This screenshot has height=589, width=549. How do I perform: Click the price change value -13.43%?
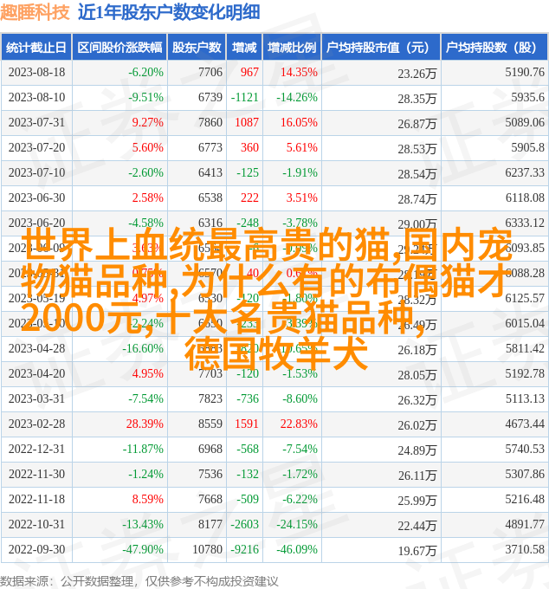tap(143, 524)
